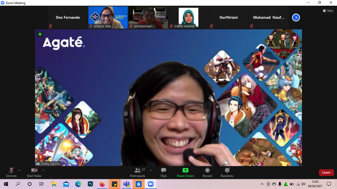The height and width of the screenshot is (189, 337).
Task: Open Windows taskbar search
Action: pyautogui.click(x=18, y=184)
